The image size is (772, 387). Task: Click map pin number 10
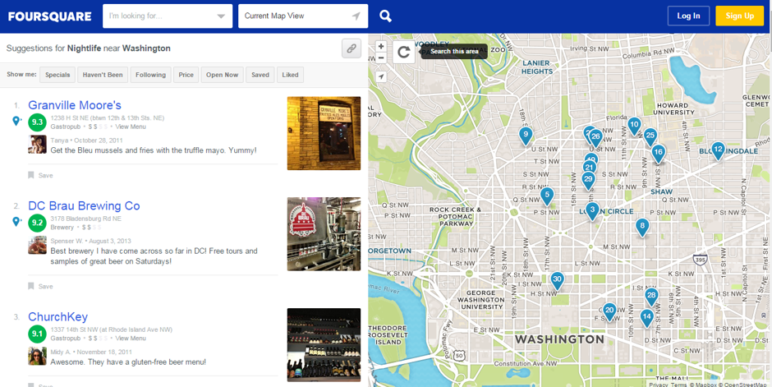(x=634, y=126)
